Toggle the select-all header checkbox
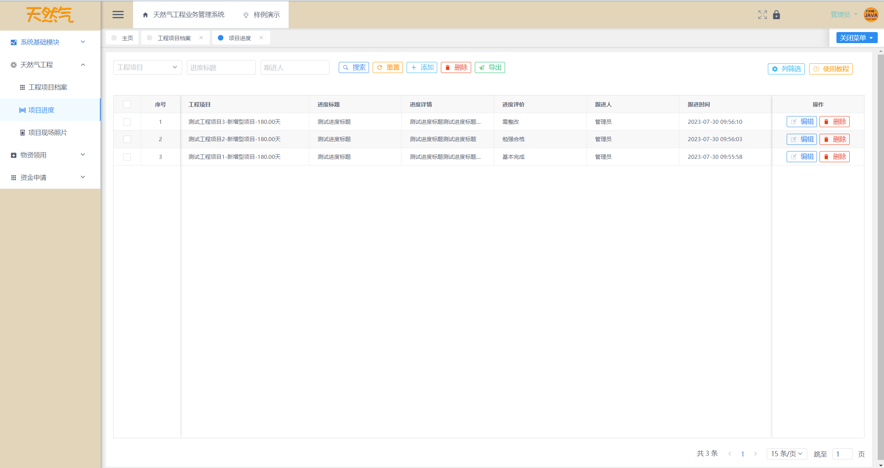 point(127,104)
